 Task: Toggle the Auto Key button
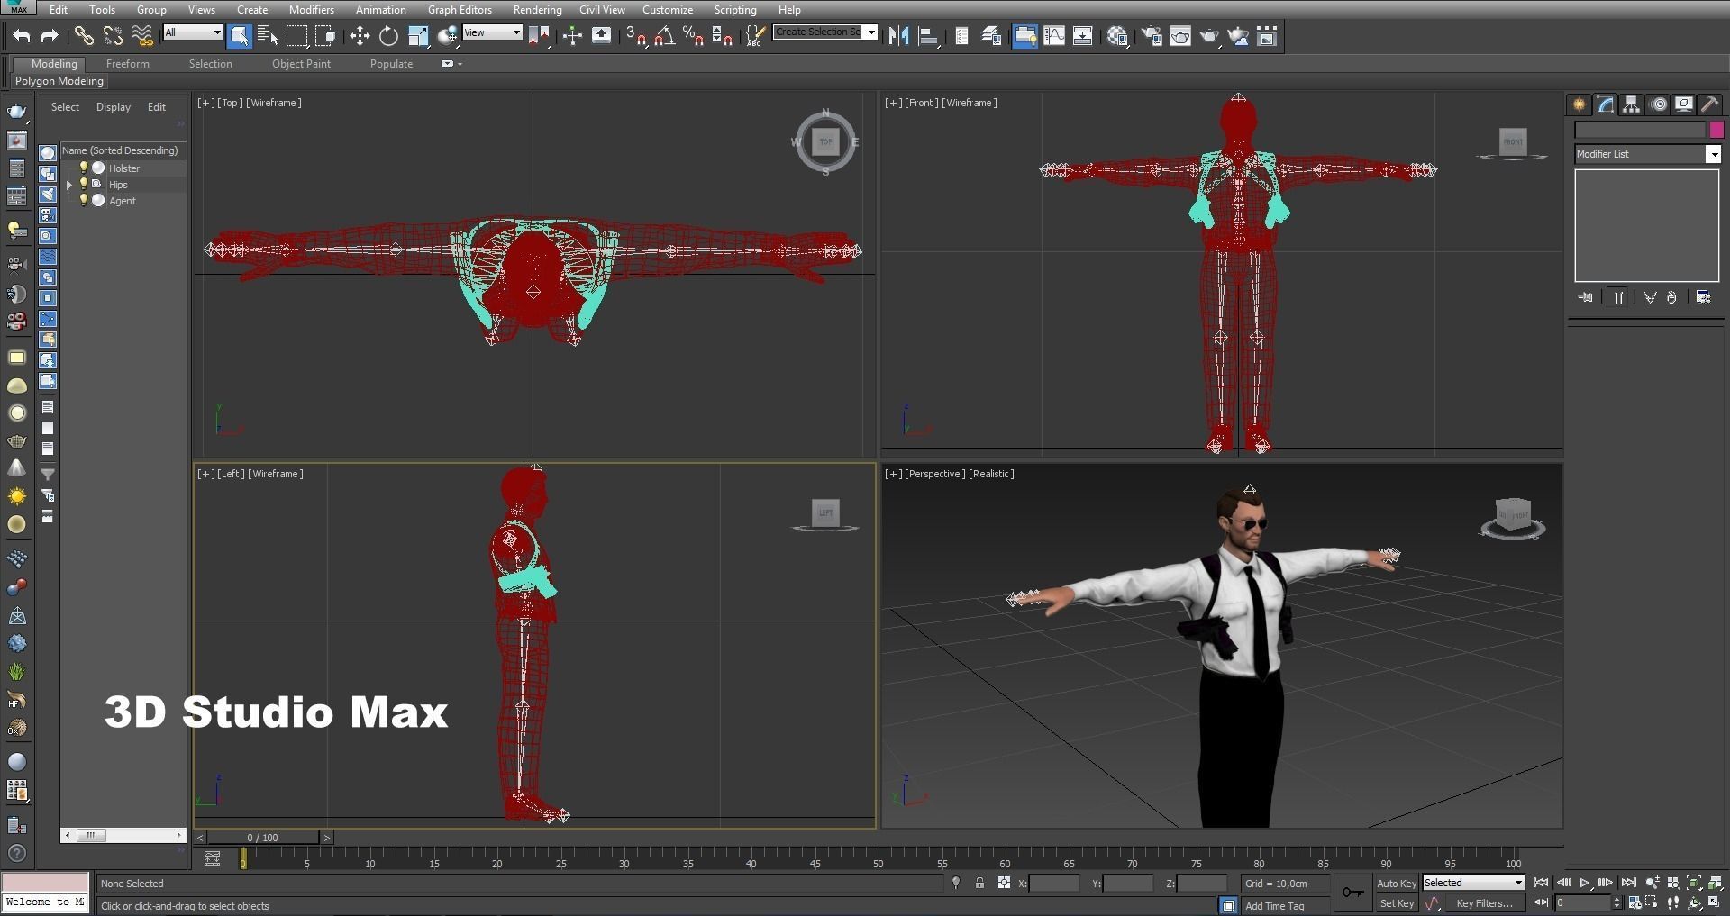click(1397, 884)
